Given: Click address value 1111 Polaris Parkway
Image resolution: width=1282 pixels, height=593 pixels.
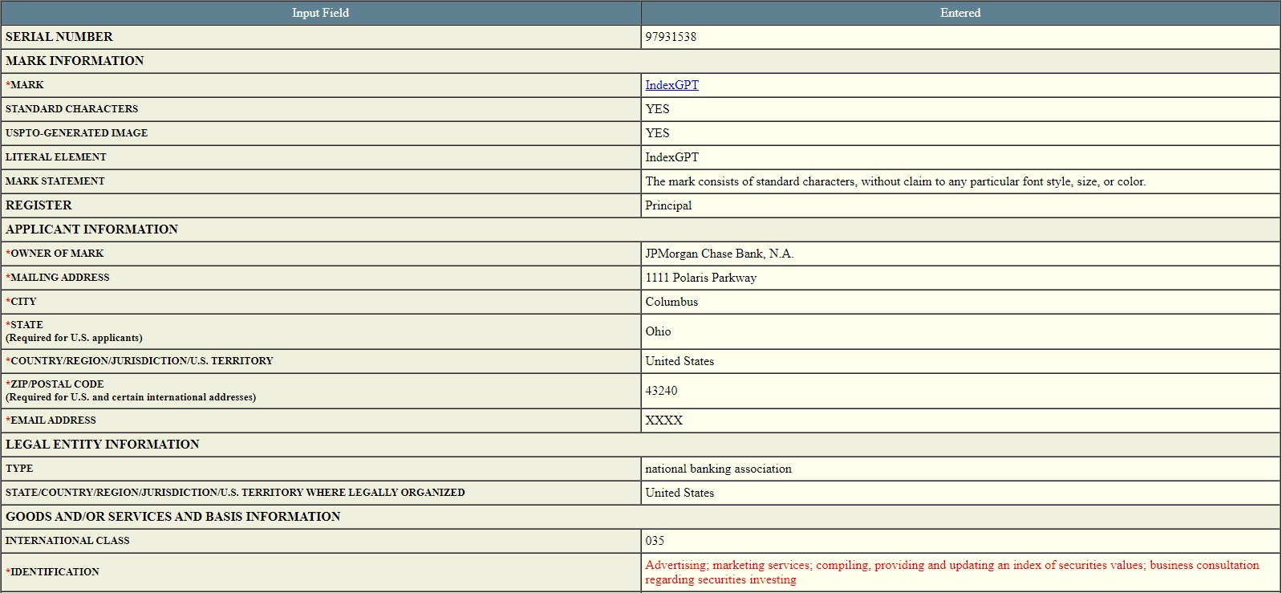Looking at the screenshot, I should [701, 278].
